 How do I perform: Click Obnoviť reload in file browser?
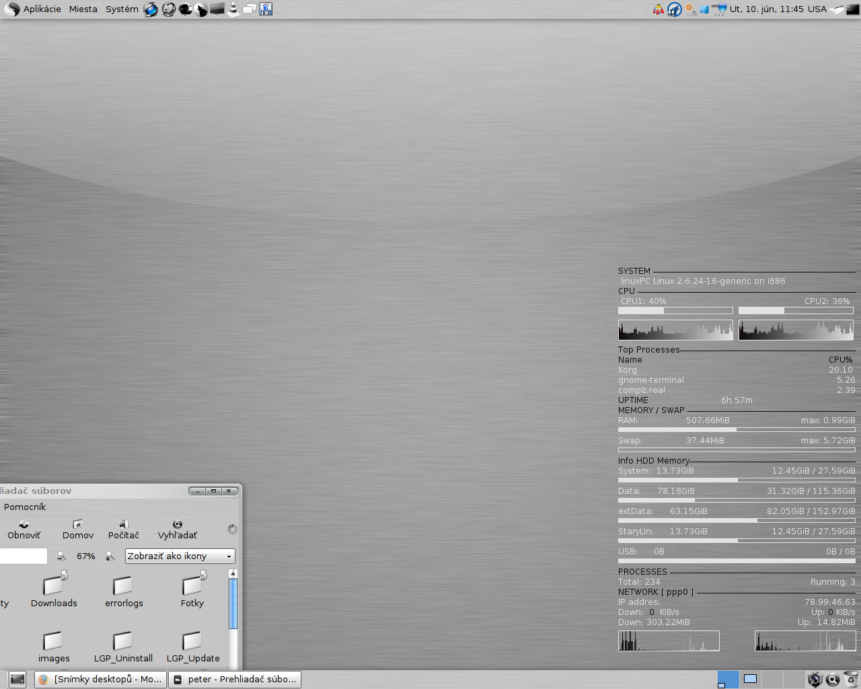click(24, 530)
